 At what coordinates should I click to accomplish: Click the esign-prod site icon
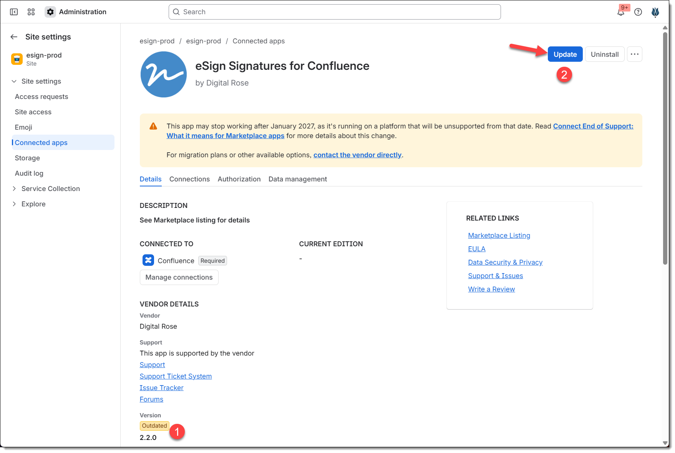(x=17, y=59)
